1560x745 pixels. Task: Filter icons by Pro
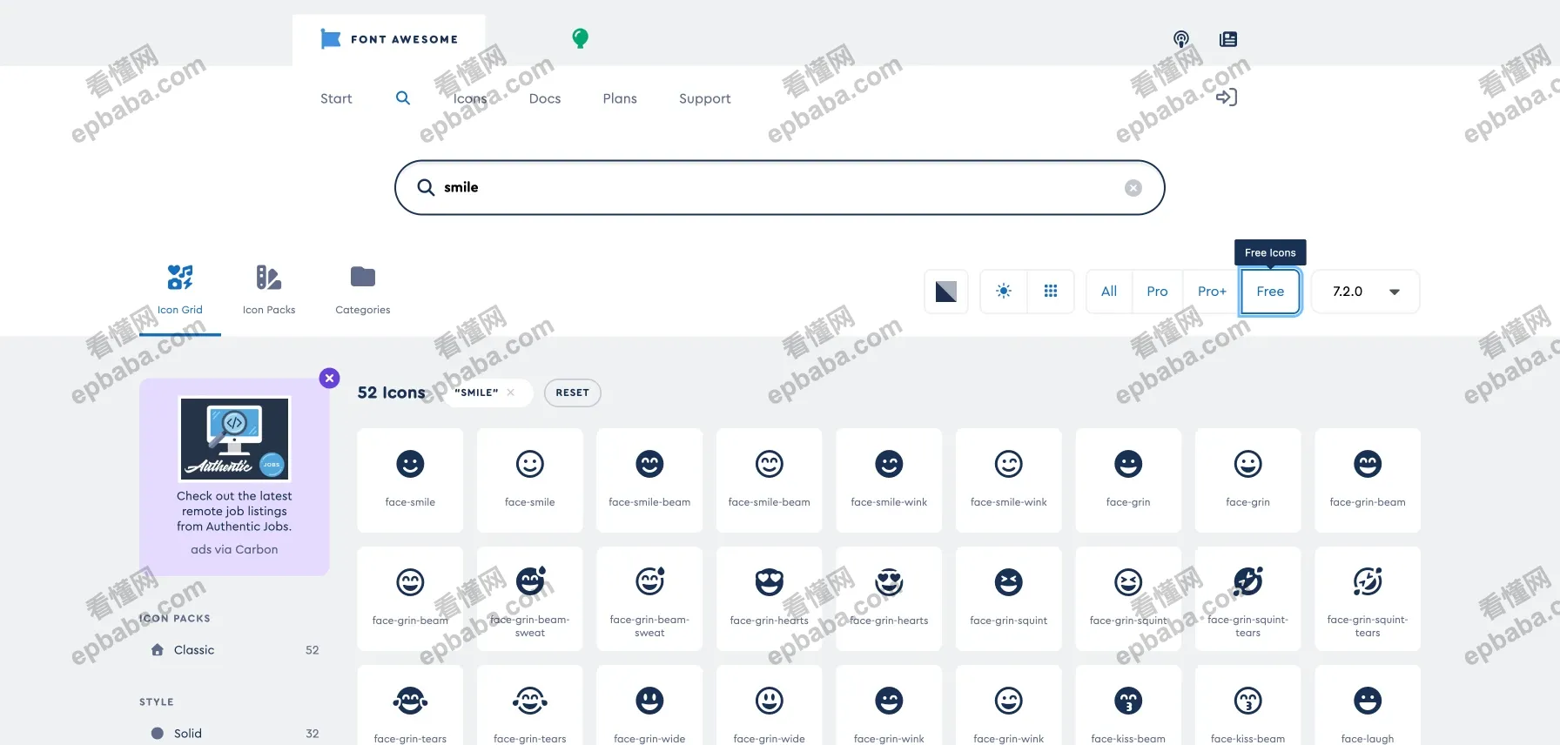coord(1157,292)
